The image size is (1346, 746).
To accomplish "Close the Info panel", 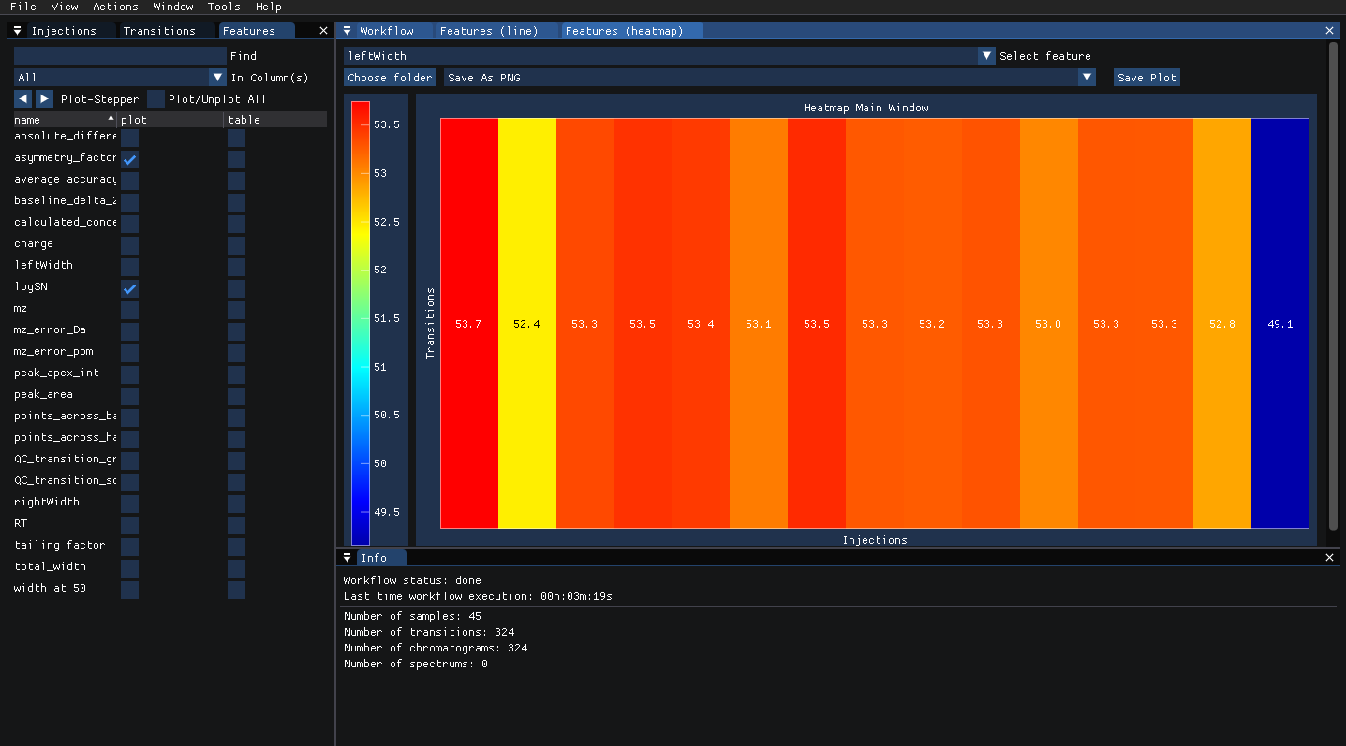I will click(1329, 558).
